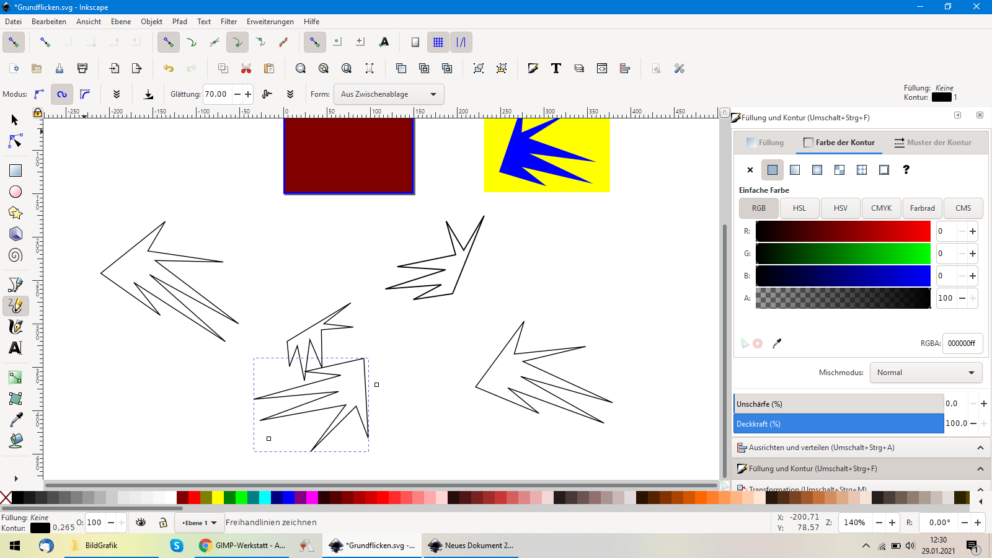This screenshot has height=558, width=992.
Task: Click the color picker pipette in panel
Action: [x=777, y=343]
